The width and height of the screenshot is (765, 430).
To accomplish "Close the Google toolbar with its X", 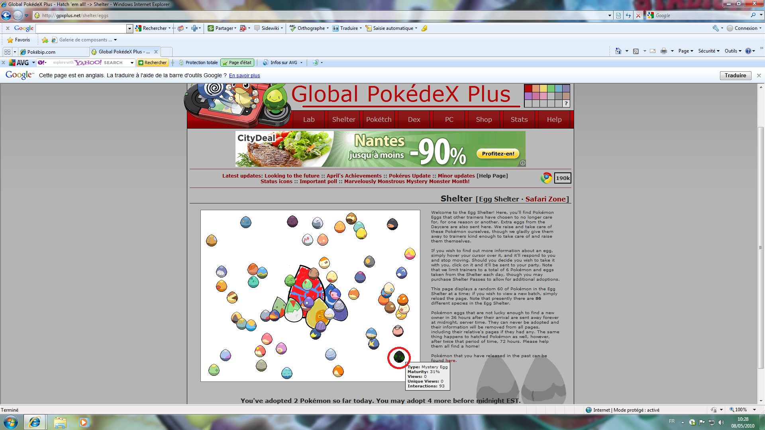I will point(8,28).
